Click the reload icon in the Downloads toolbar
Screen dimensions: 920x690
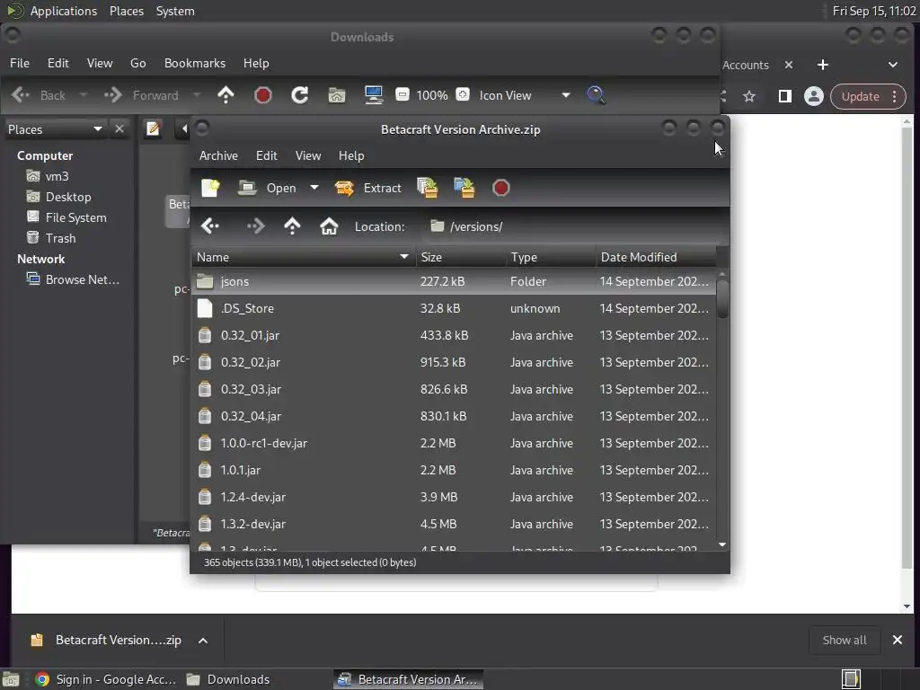pos(300,95)
